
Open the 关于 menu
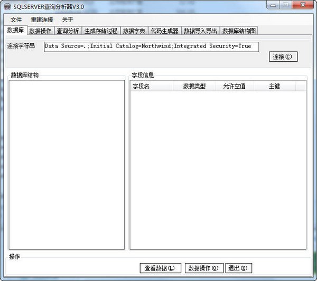[x=68, y=20]
